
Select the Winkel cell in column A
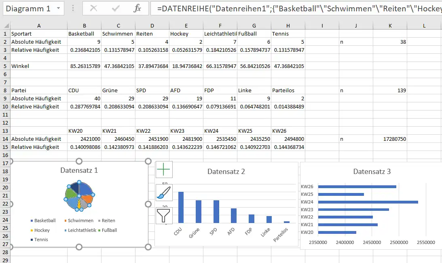38,66
